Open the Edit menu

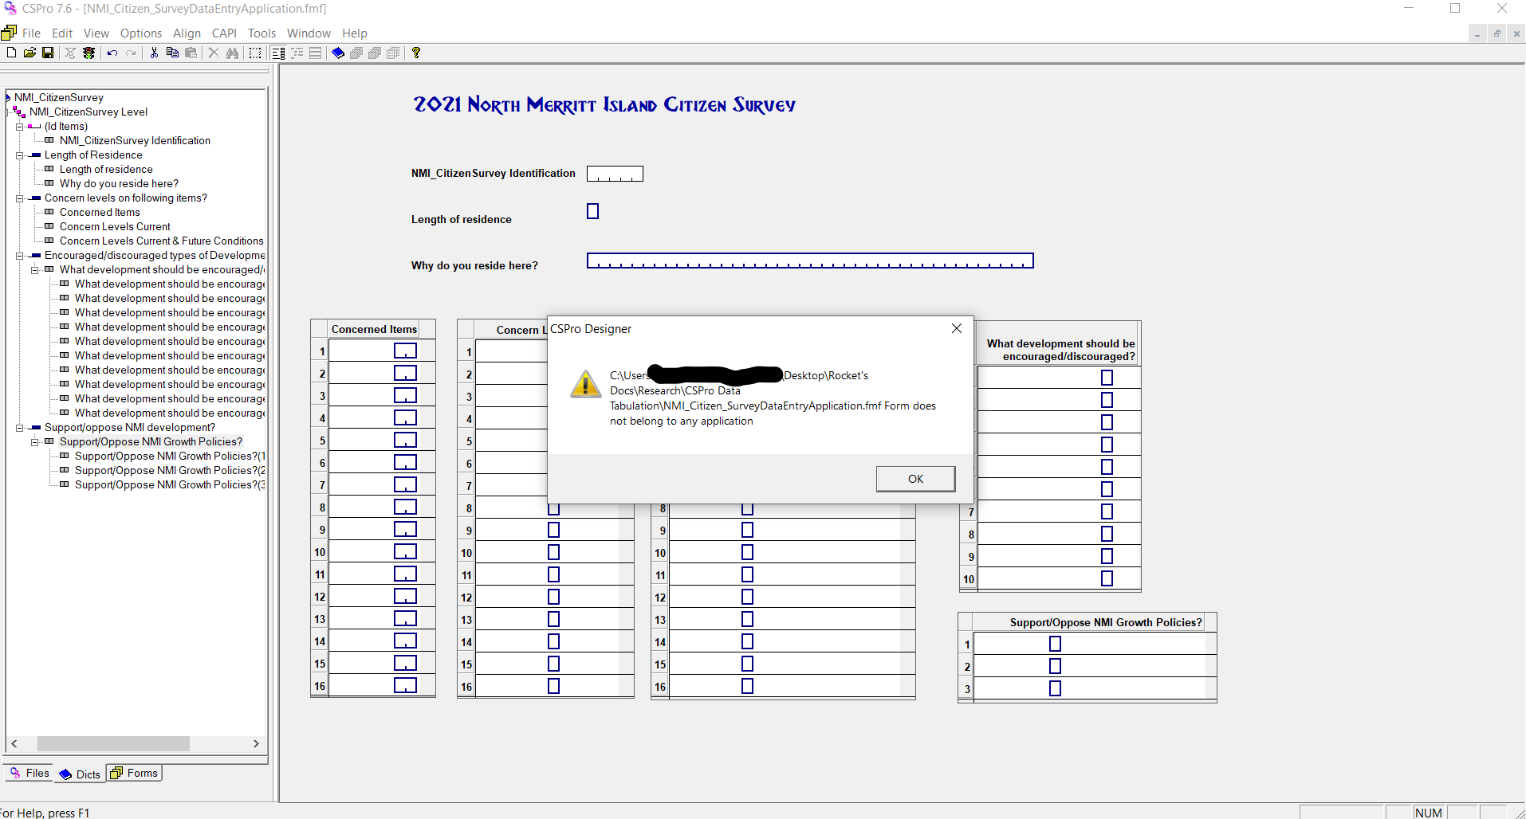click(x=62, y=33)
